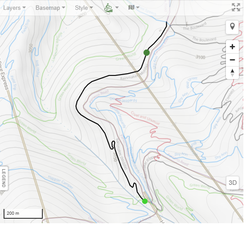Viewport: 246px width, 225px height.
Task: Click the 200 m scale bar
Action: 23,213
